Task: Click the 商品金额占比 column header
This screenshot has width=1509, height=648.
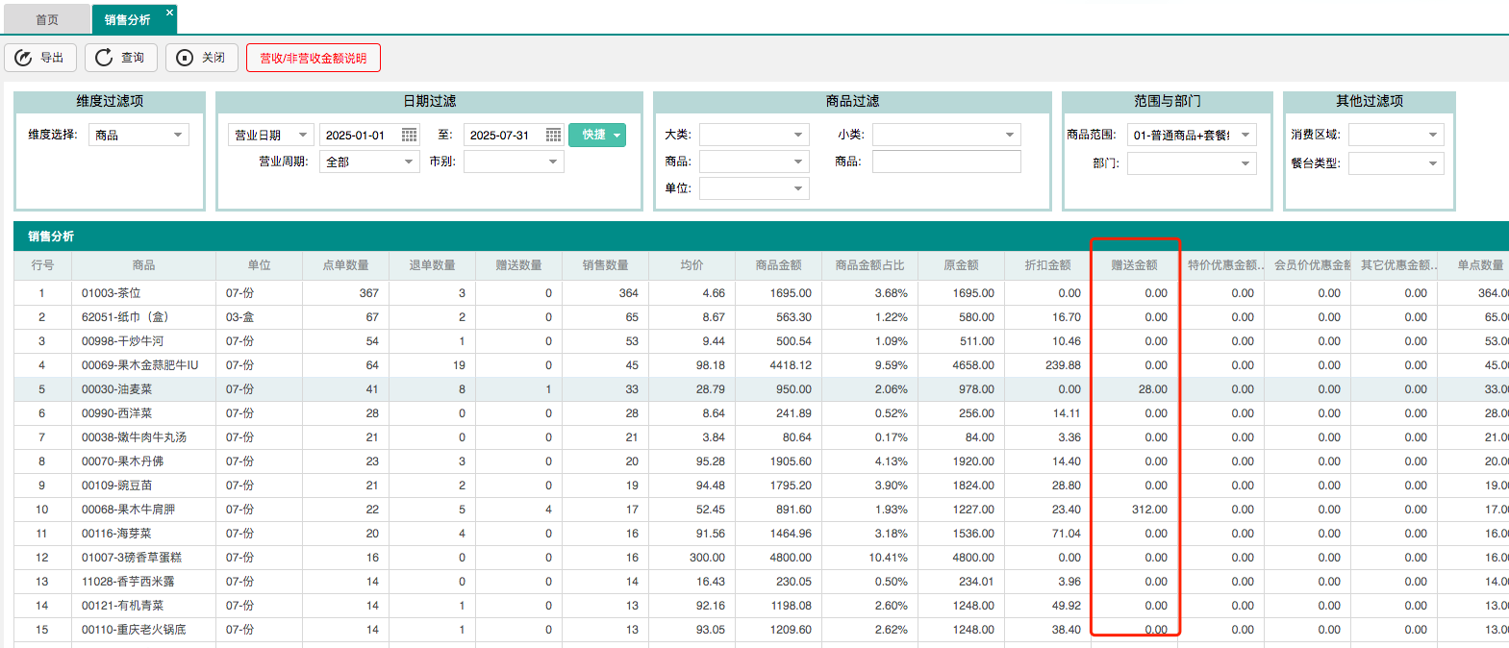Action: pyautogui.click(x=869, y=264)
